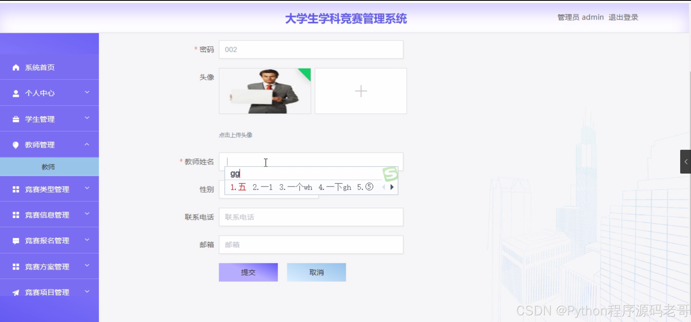Viewport: 691px width, 322px height.
Task: Click the briefcase icon beside 学生管理
Action: [x=16, y=119]
